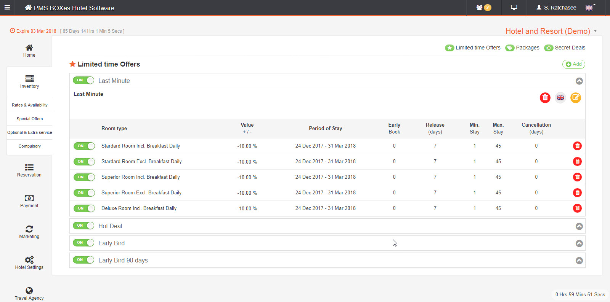The image size is (610, 302).
Task: Open the S. Ratchasee user account menu
Action: tap(556, 8)
